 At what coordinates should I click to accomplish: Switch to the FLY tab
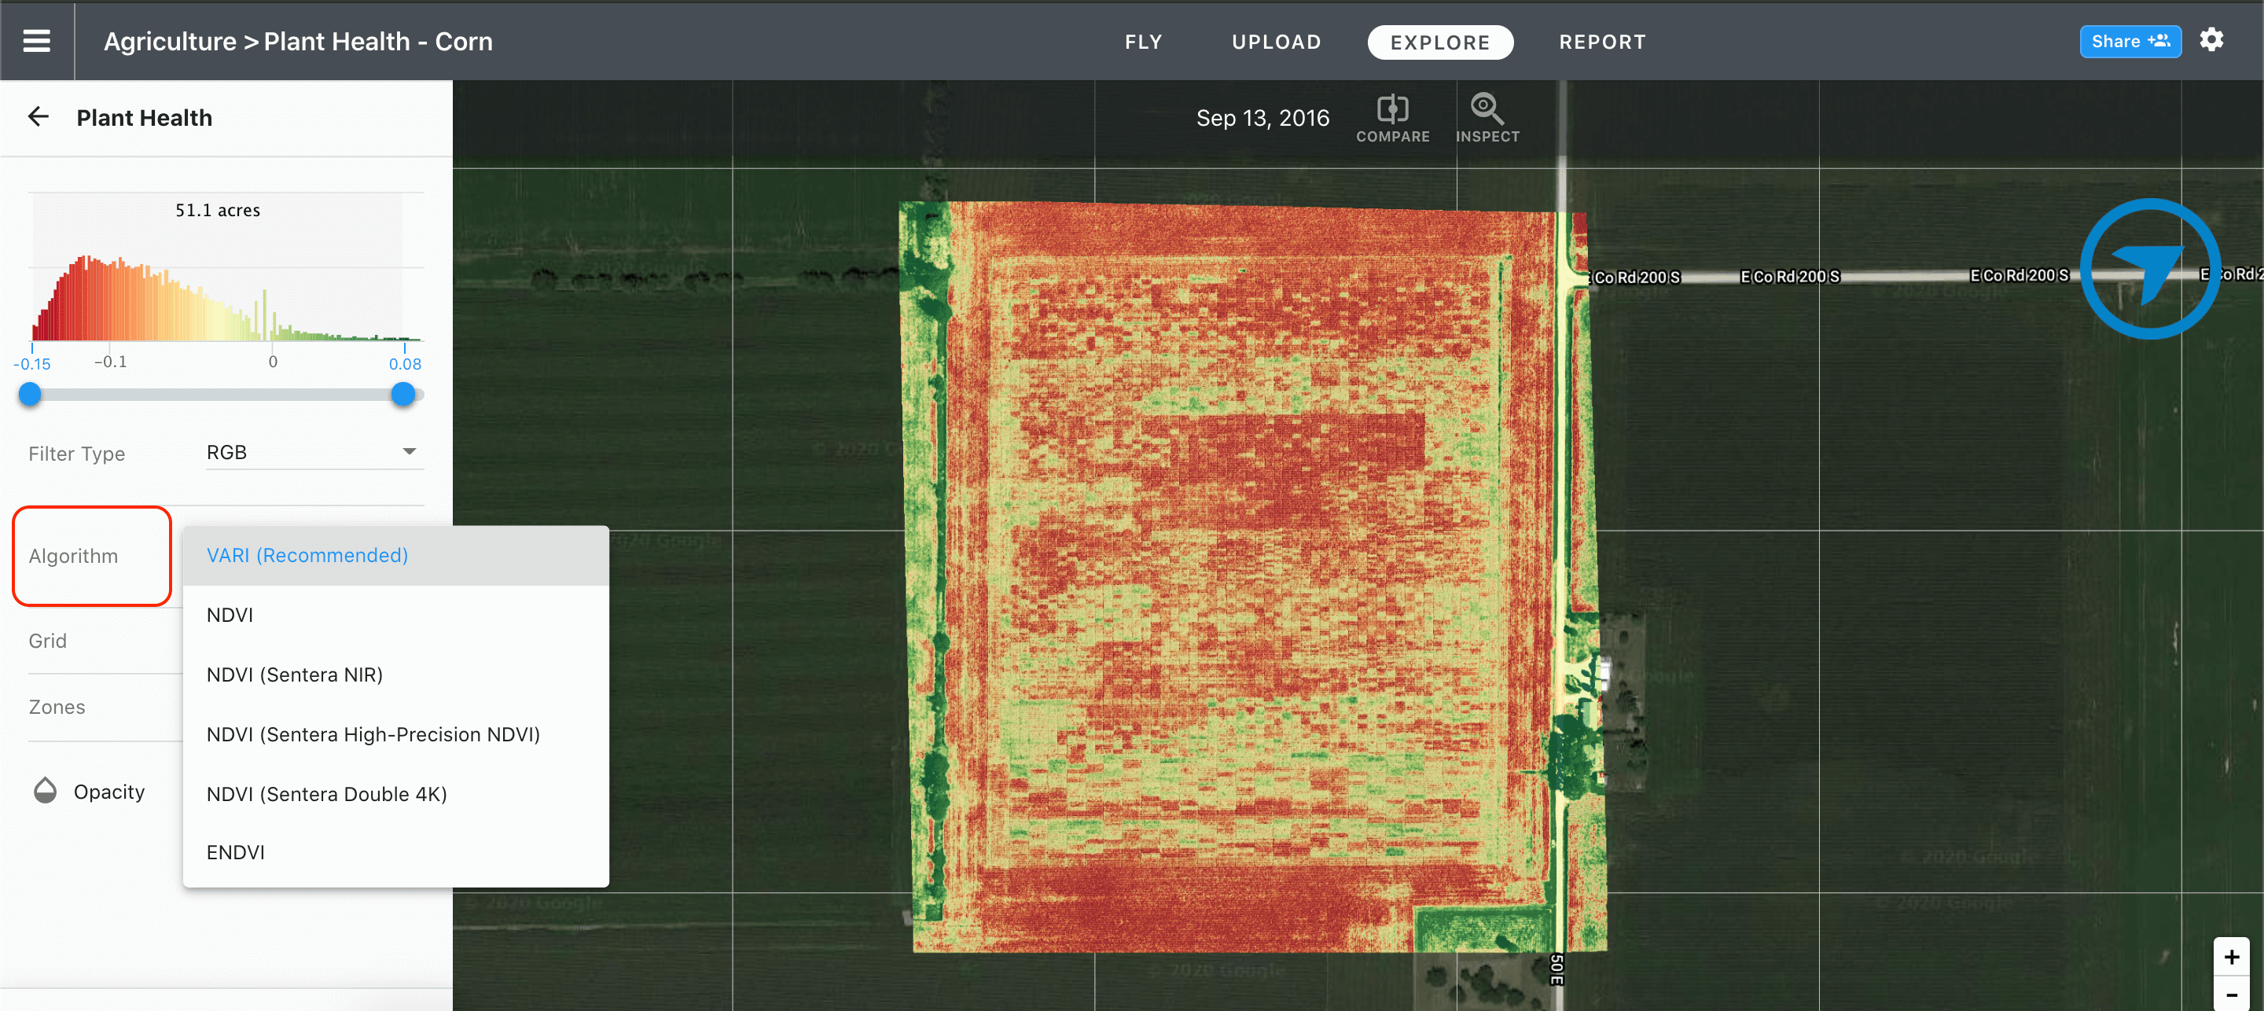(1144, 42)
